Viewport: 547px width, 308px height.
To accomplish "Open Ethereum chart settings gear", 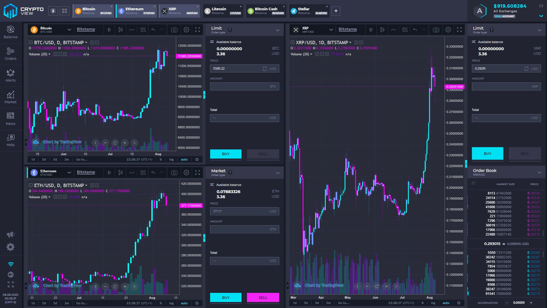I will tap(186, 173).
